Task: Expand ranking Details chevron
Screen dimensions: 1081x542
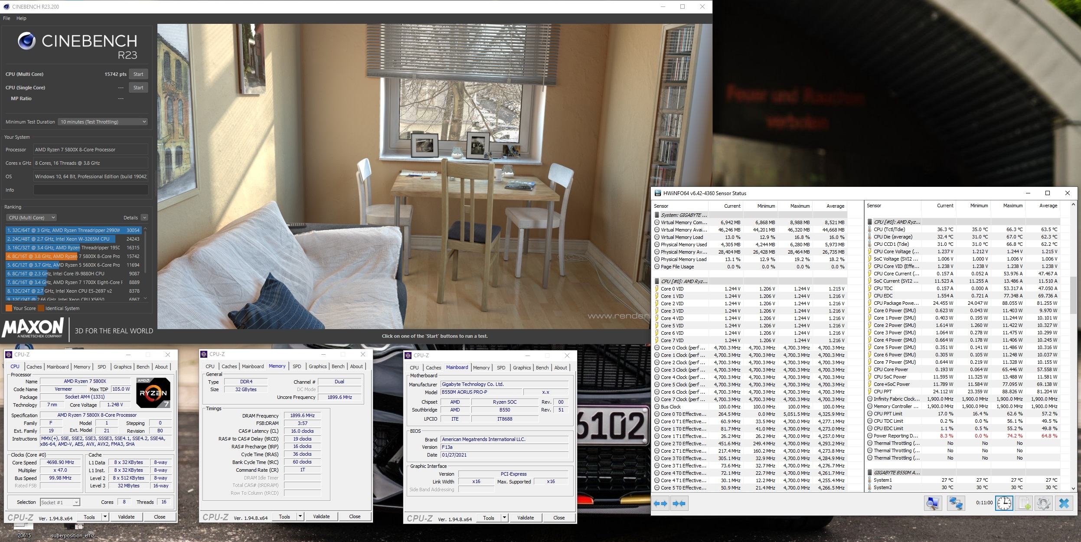Action: [x=144, y=218]
